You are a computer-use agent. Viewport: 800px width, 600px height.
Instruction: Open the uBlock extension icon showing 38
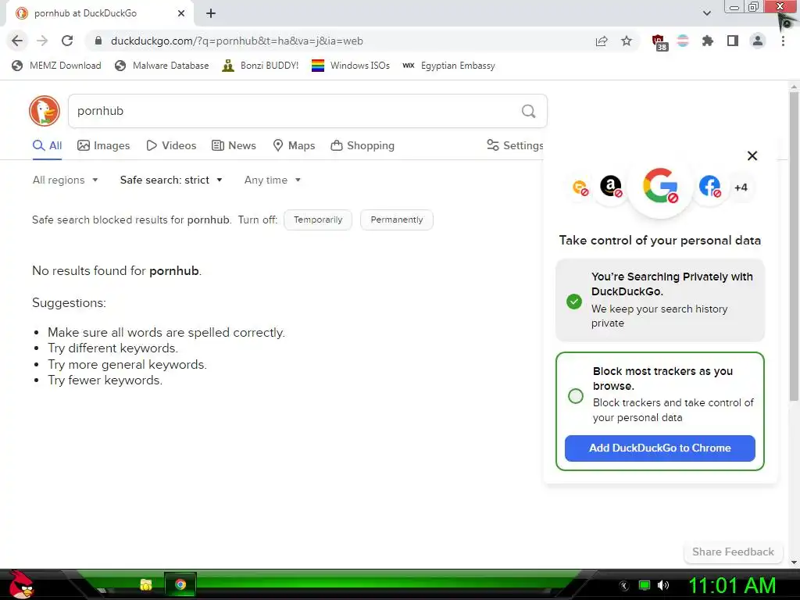[x=659, y=42]
